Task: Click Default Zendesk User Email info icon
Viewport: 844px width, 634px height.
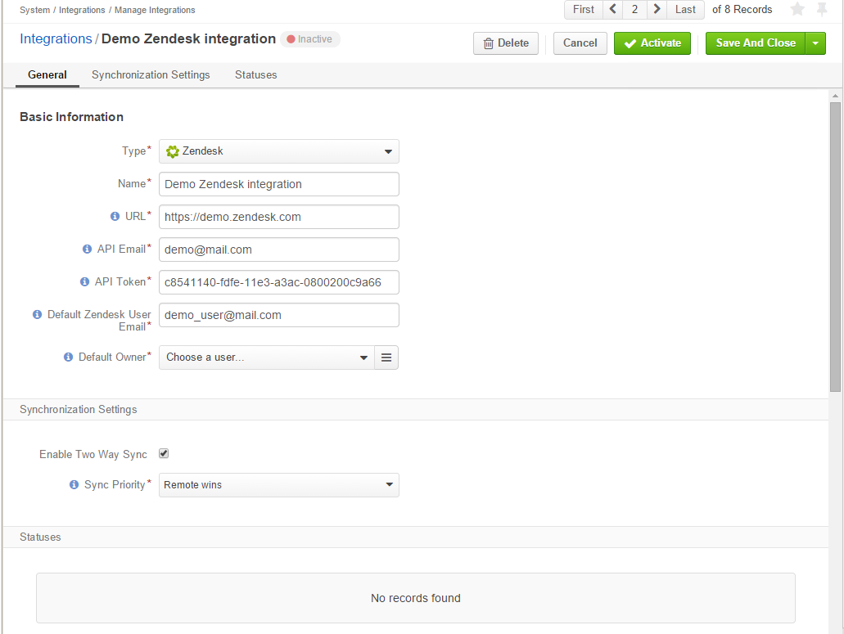Action: coord(37,315)
